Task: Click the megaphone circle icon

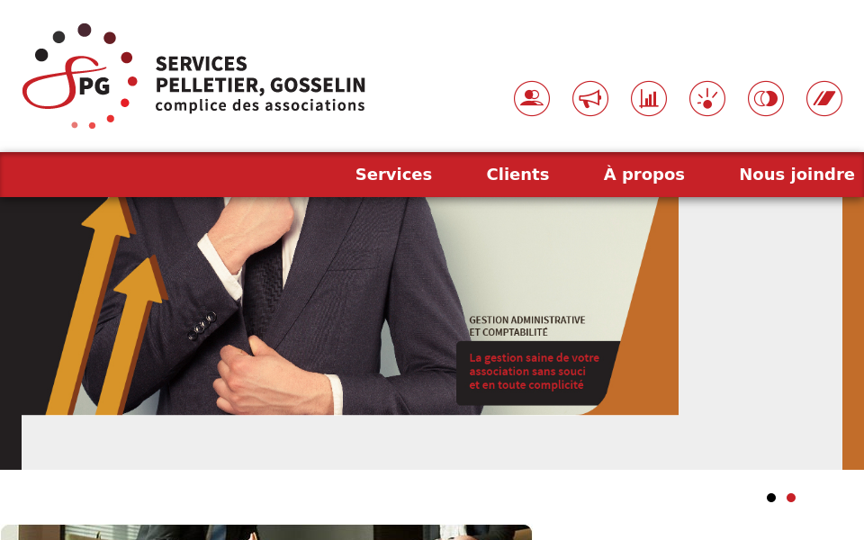Action: (590, 99)
